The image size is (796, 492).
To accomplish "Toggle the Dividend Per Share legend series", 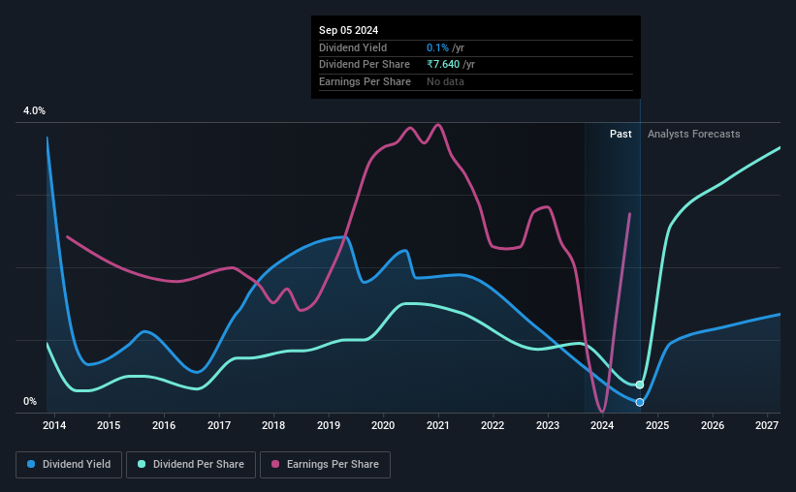I will tap(191, 465).
